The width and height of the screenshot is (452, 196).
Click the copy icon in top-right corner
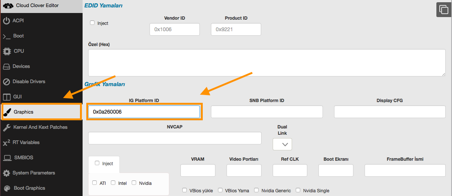point(443,10)
